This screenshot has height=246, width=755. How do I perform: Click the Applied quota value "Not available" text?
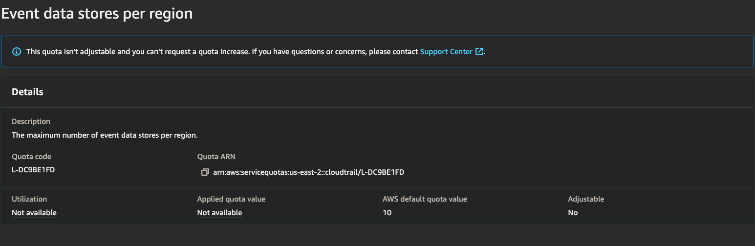coord(219,213)
